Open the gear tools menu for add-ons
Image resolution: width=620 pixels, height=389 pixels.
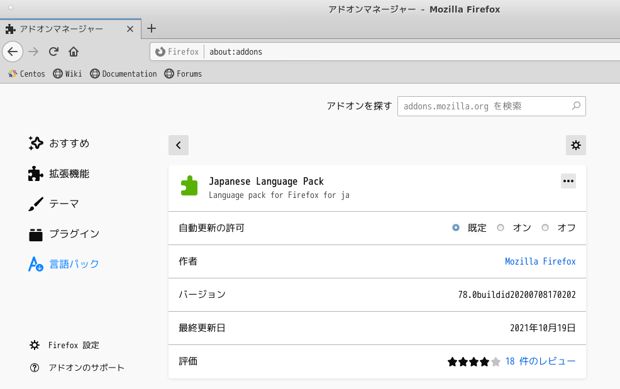[x=576, y=145]
